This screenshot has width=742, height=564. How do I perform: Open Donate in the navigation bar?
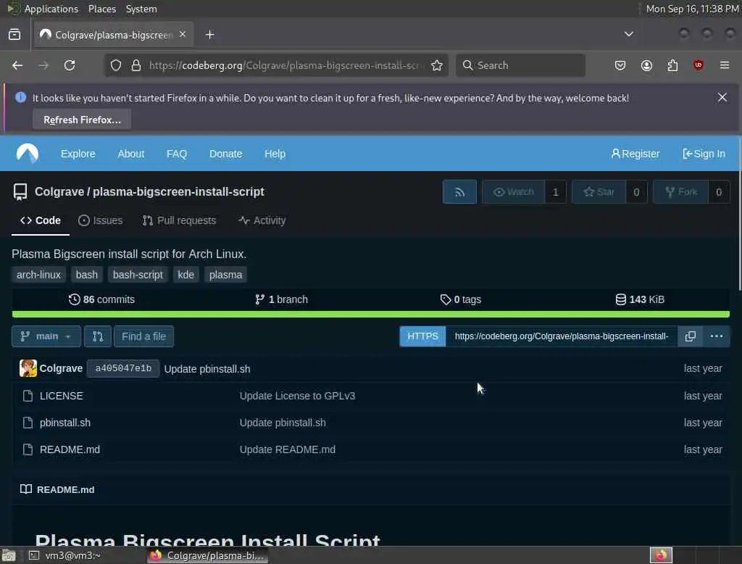pyautogui.click(x=226, y=154)
